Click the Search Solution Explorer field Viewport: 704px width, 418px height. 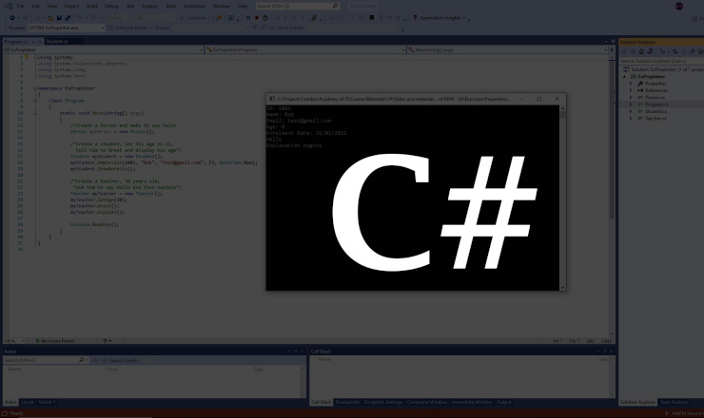pyautogui.click(x=658, y=61)
